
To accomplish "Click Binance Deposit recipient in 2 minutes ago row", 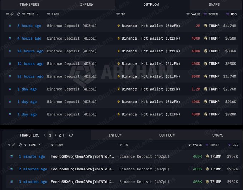I will pos(144,169).
